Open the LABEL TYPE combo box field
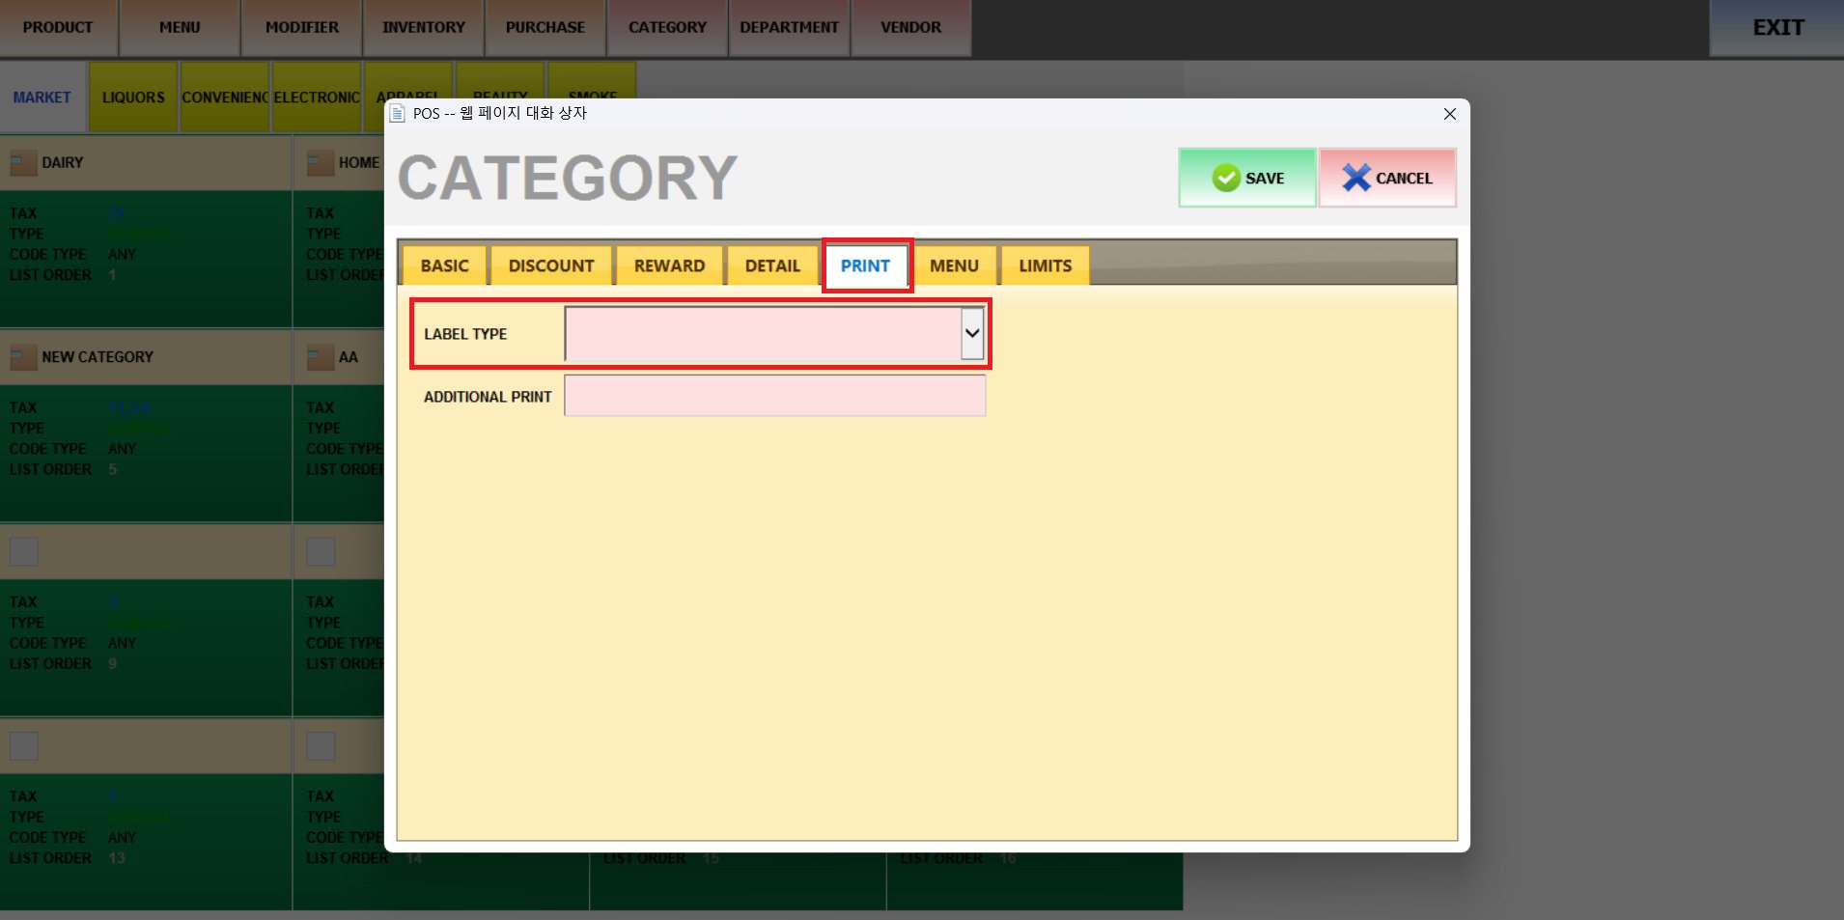The width and height of the screenshot is (1844, 920). (763, 333)
